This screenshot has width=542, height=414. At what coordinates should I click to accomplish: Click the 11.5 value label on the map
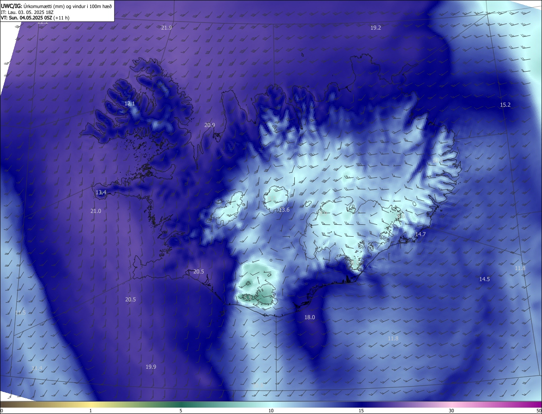click(x=20, y=312)
